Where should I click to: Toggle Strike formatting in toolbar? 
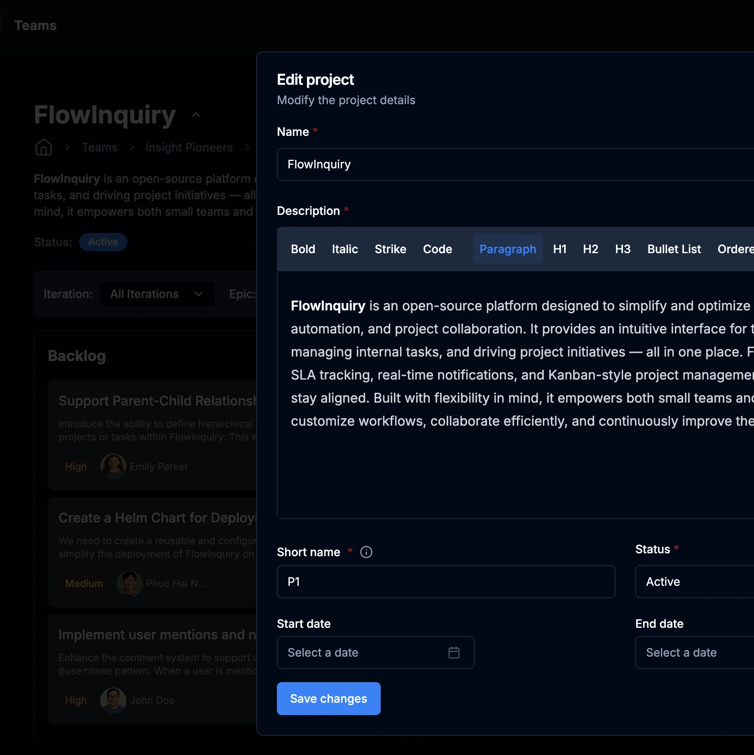tap(390, 249)
